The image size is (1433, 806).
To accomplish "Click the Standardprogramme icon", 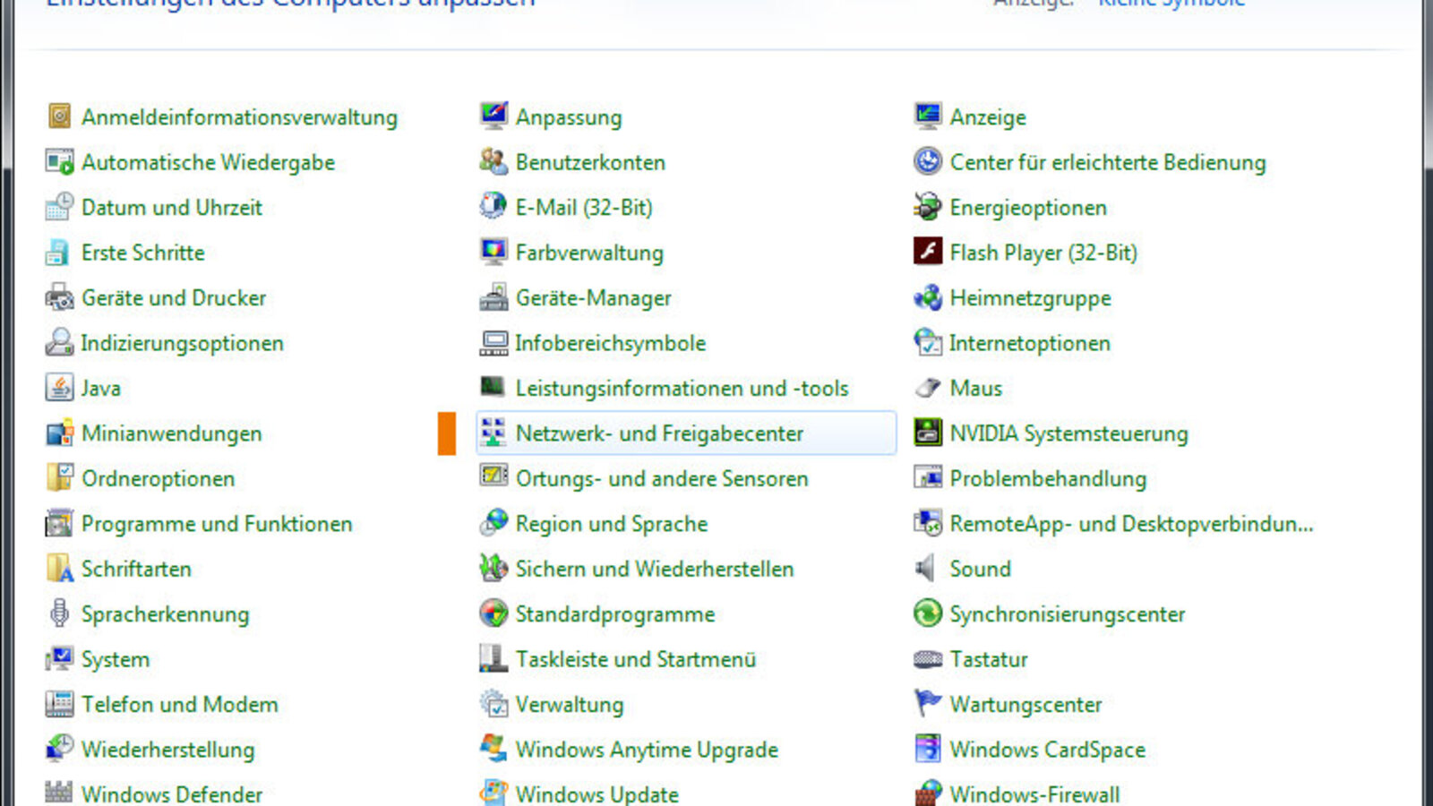I will coord(493,613).
